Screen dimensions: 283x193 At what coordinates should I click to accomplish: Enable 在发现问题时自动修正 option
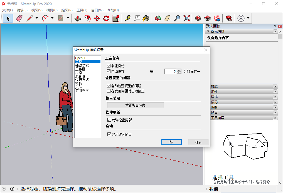click(109, 91)
